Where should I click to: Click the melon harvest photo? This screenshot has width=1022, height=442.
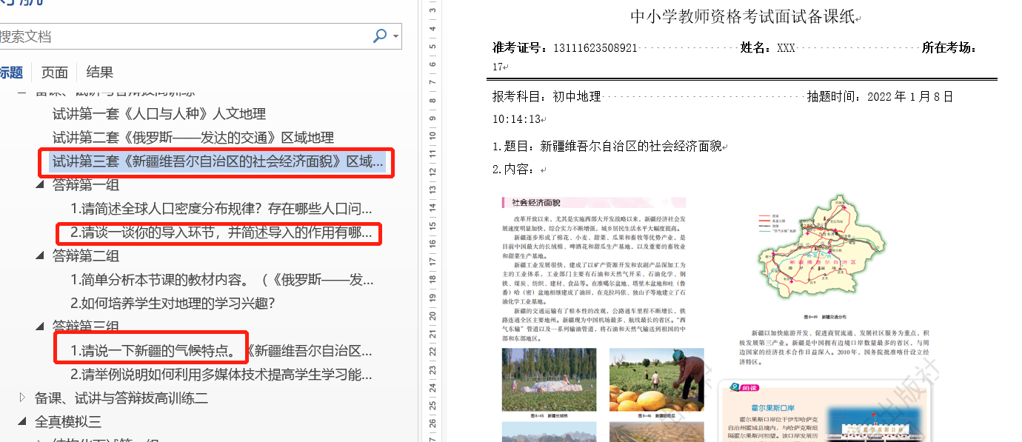tap(646, 380)
